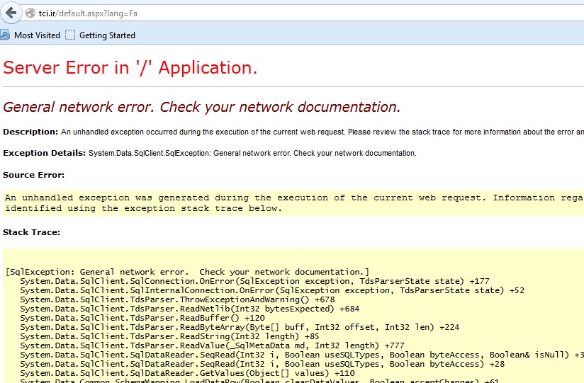Click the browser Back arrow button
Viewport: 584px width, 383px height.
(11, 13)
